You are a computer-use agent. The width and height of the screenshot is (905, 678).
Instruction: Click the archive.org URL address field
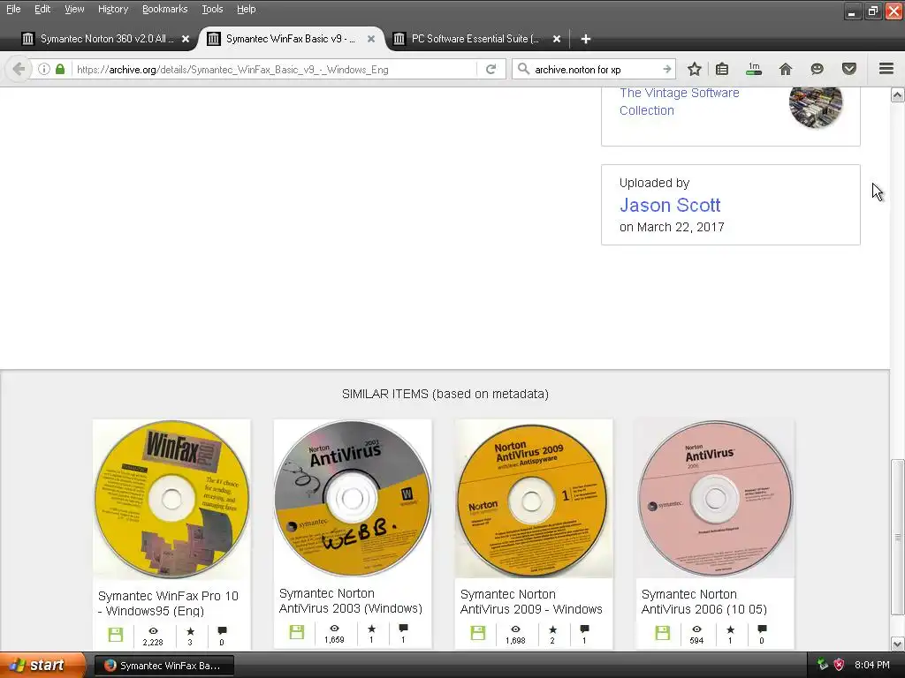(274, 69)
